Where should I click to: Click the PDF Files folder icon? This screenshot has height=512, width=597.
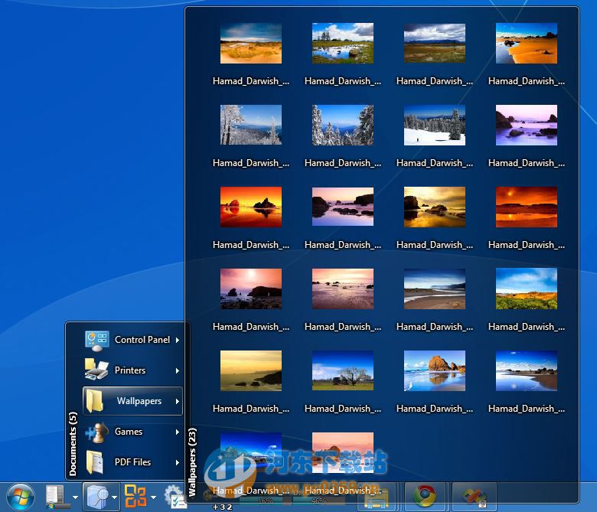tap(95, 462)
